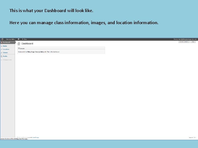
Task: Open the Sewing Gallery site menu
Action: pos(10,39)
